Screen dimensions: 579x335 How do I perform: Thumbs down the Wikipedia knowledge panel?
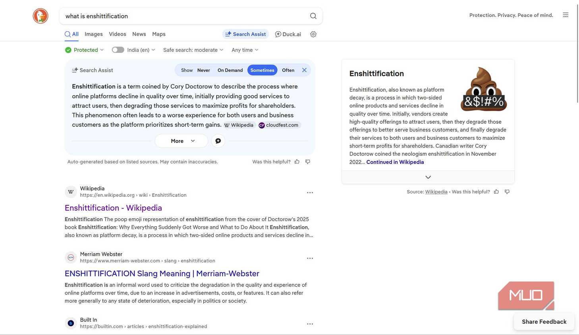(x=507, y=192)
